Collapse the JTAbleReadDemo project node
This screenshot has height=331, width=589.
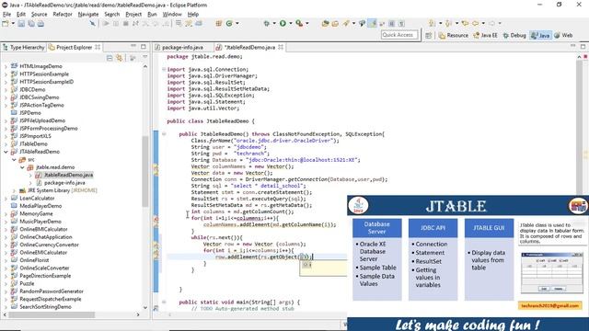(6, 152)
